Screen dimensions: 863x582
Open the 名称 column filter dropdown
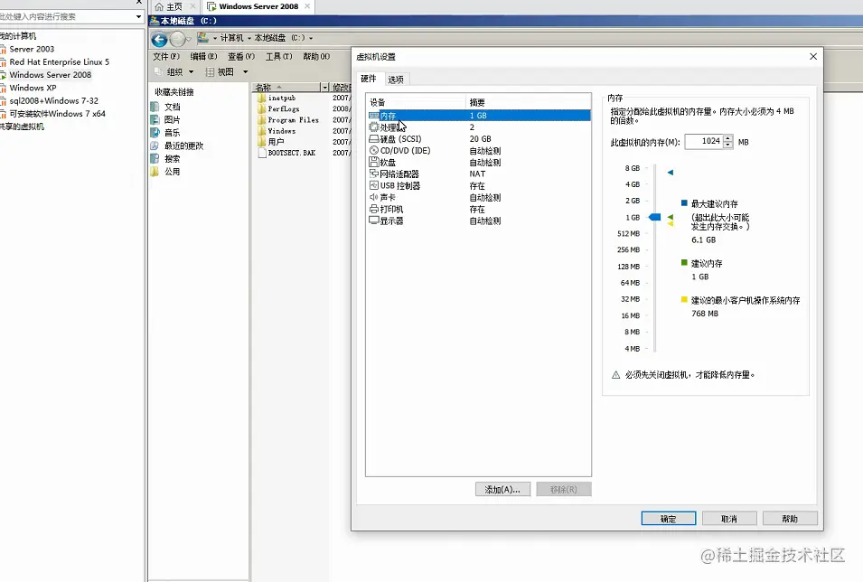tap(324, 88)
